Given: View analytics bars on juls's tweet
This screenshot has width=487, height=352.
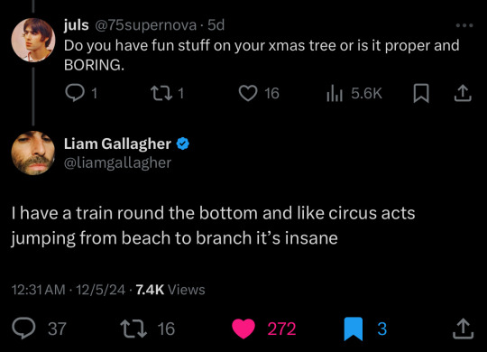Looking at the screenshot, I should click(335, 93).
